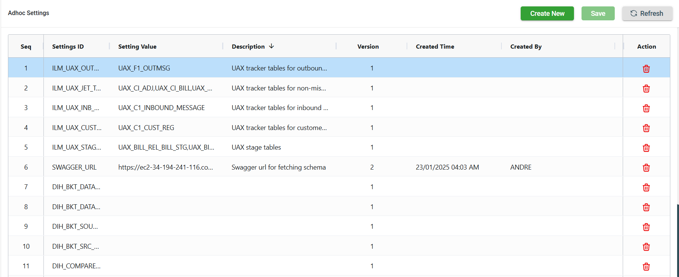This screenshot has width=679, height=277.
Task: Select the Setting Value column header
Action: coord(137,47)
